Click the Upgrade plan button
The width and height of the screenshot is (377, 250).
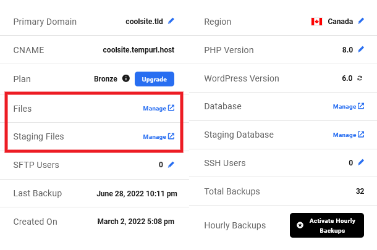point(155,79)
